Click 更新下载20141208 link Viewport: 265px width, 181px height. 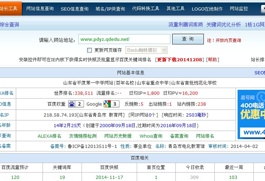tap(180, 60)
